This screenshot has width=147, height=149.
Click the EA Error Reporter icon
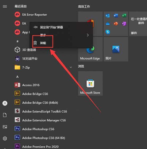click(17, 15)
